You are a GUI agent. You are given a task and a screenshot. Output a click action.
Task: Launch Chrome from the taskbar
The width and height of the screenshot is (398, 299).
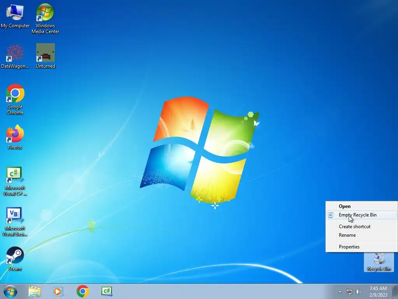point(82,291)
